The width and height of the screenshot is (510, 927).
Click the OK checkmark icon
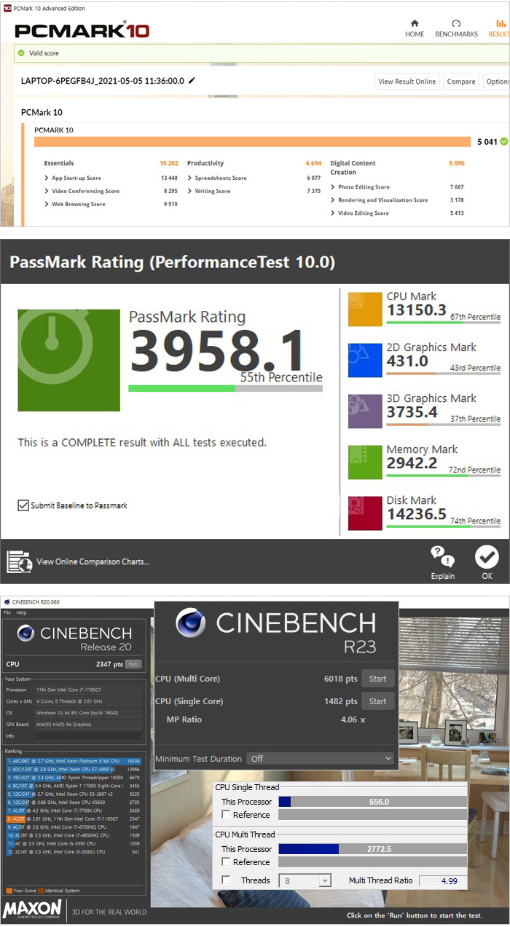pyautogui.click(x=487, y=557)
